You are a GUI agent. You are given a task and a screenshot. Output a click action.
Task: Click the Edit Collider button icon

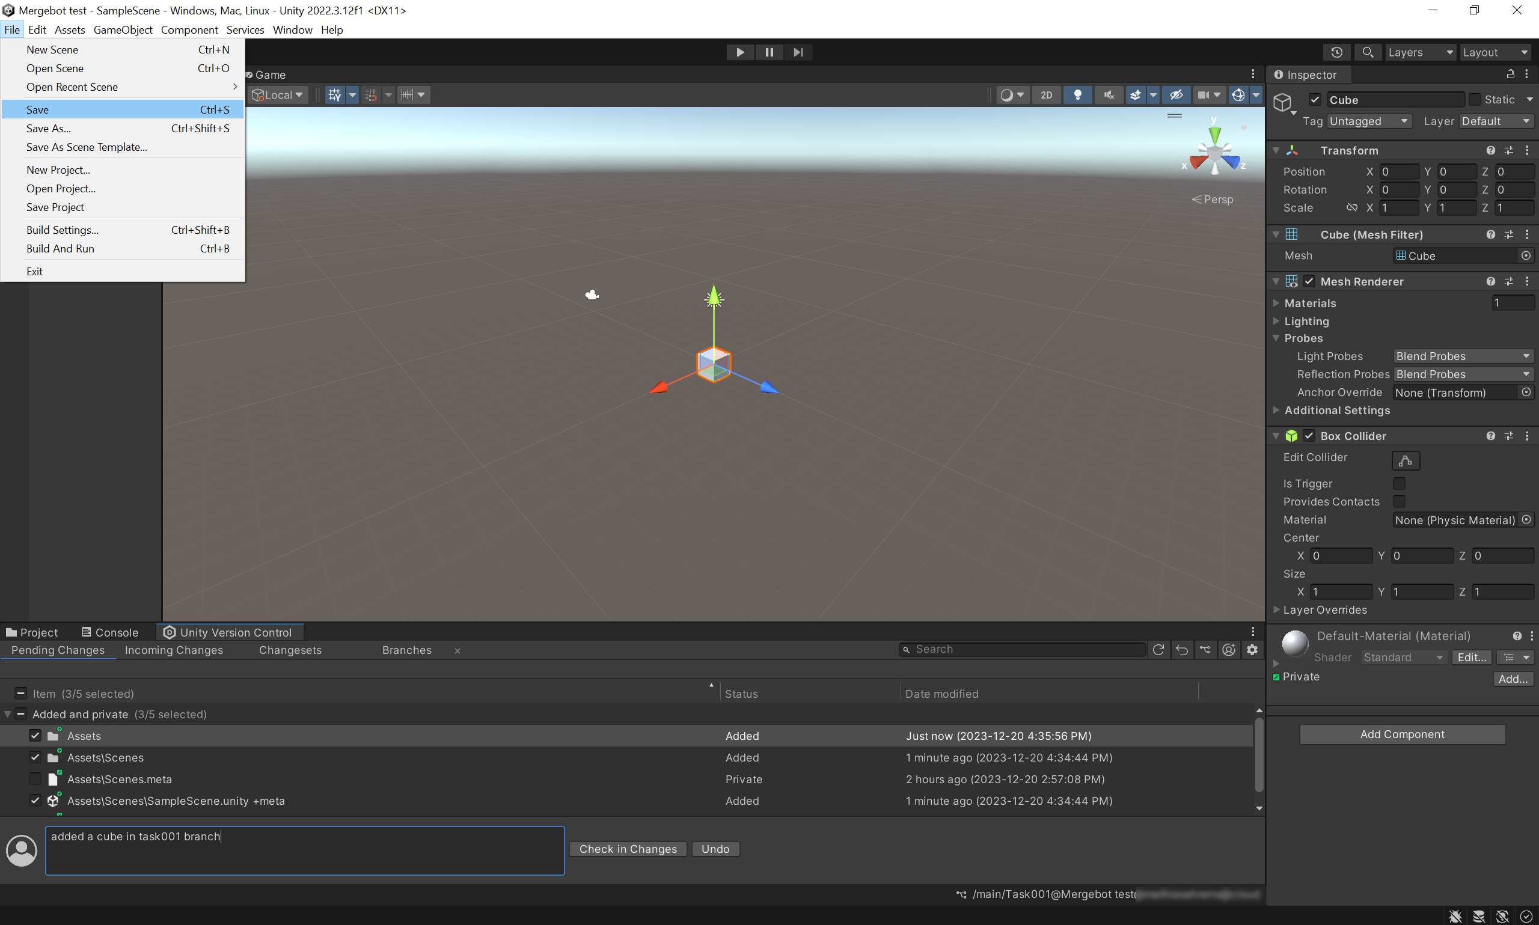pyautogui.click(x=1405, y=460)
